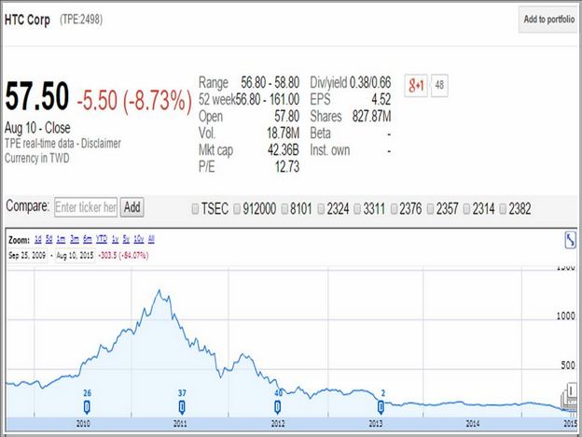Set chart zoom to 10y
The image size is (582, 437).
pyautogui.click(x=139, y=239)
